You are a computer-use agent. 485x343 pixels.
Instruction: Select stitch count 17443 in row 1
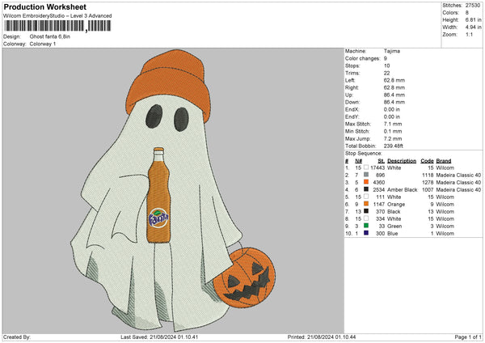click(377, 167)
